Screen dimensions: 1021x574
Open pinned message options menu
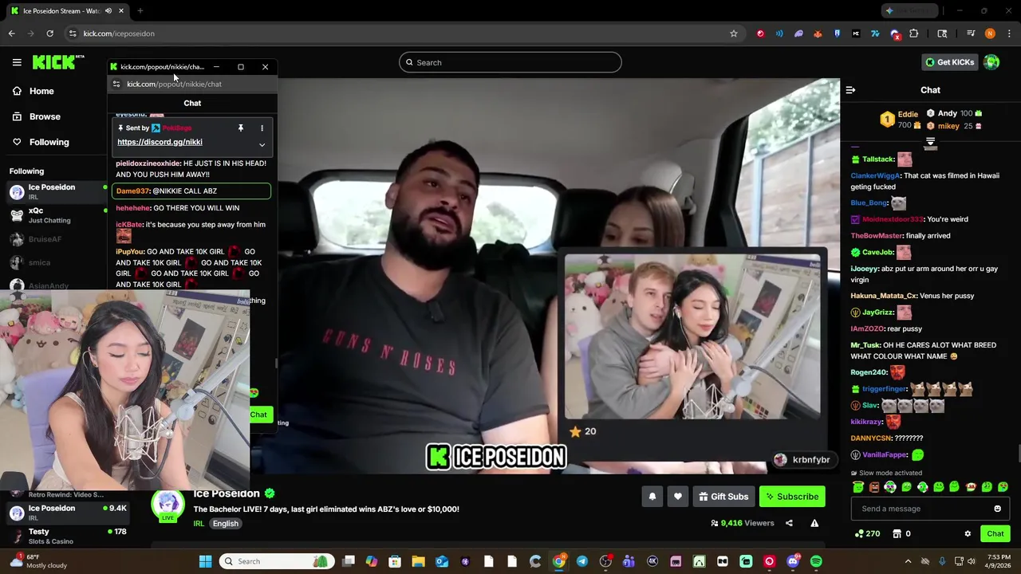(x=262, y=128)
